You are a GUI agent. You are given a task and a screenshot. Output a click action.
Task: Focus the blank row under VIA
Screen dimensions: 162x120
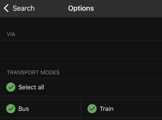[x=81, y=49]
